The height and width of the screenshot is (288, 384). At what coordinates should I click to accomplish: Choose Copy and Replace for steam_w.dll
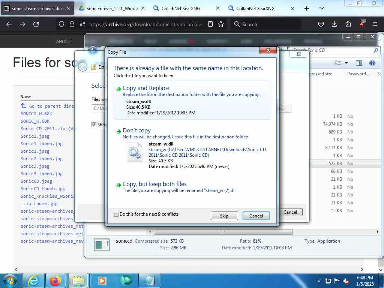point(192,100)
